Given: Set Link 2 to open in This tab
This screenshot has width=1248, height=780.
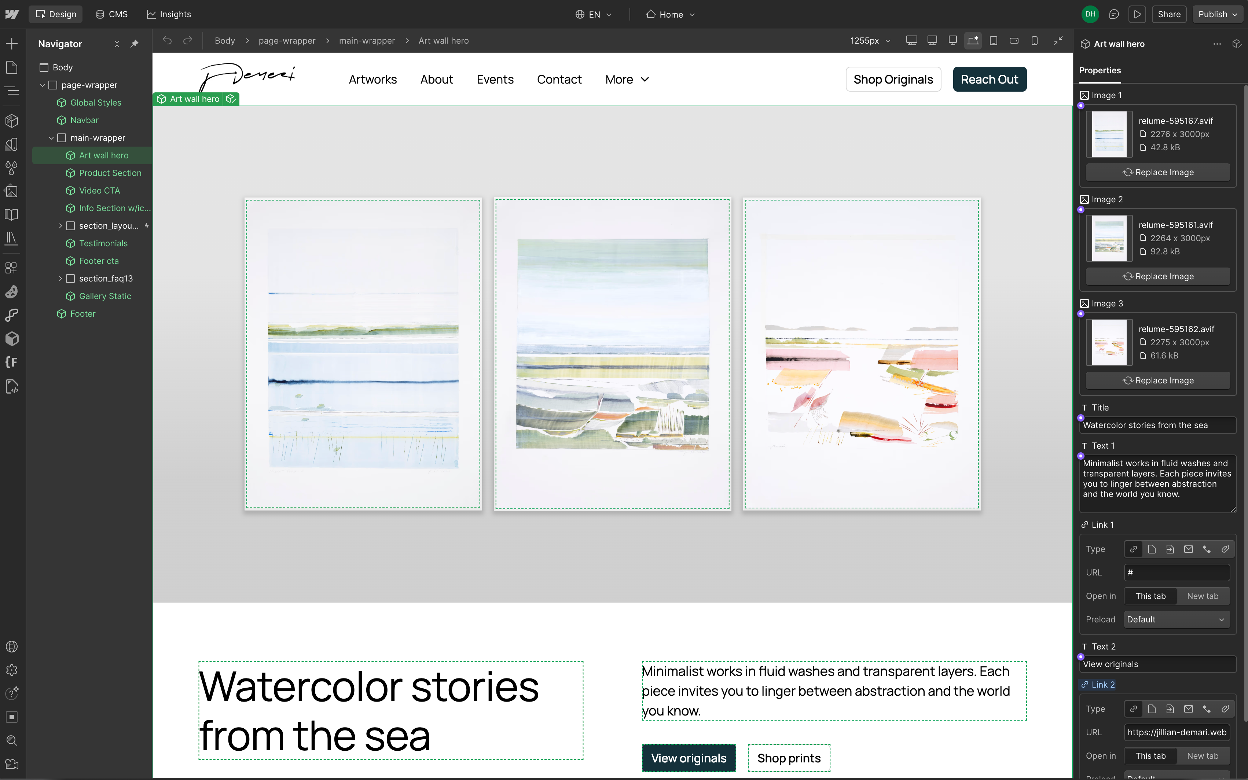Looking at the screenshot, I should [1150, 756].
